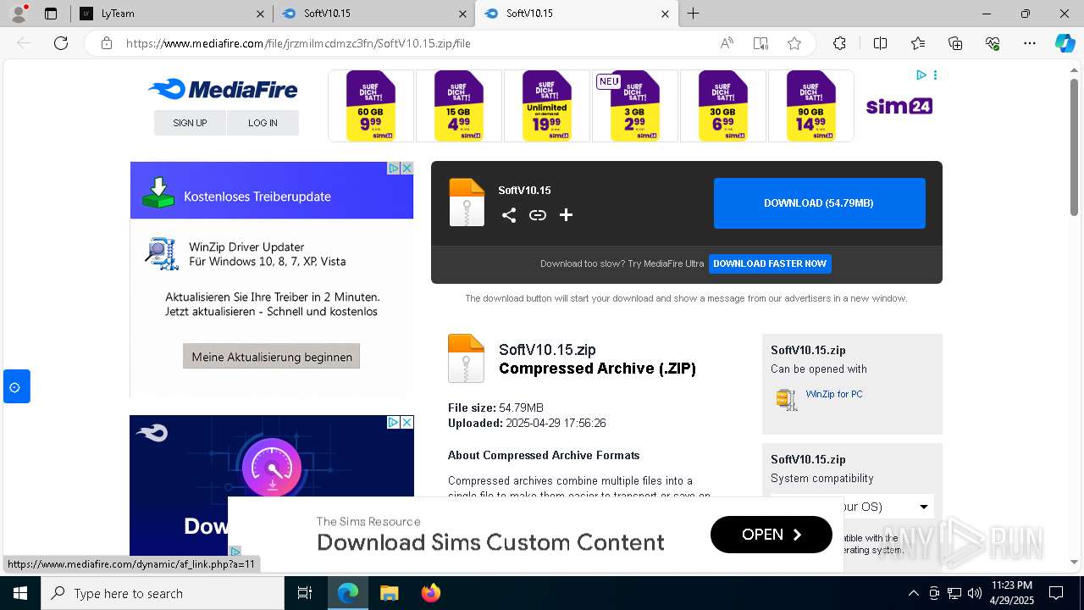Open a new browser tab
Image resolution: width=1084 pixels, height=610 pixels.
pos(693,14)
